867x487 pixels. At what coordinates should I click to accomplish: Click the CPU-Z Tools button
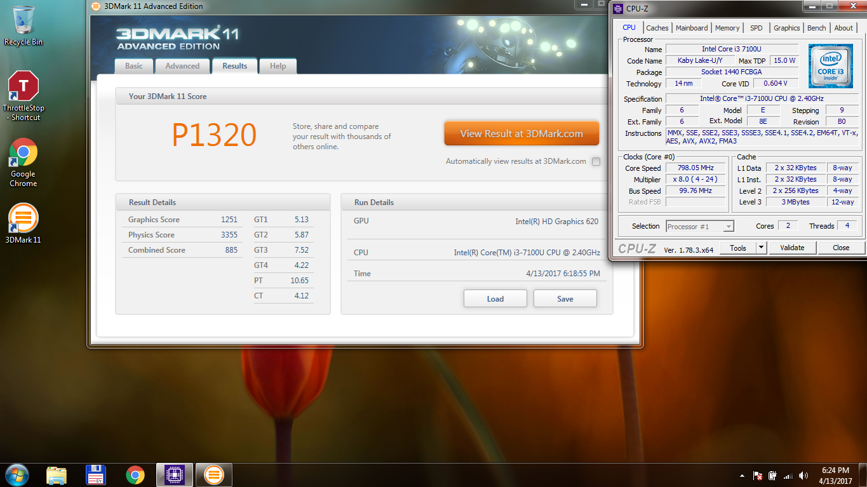pos(738,248)
